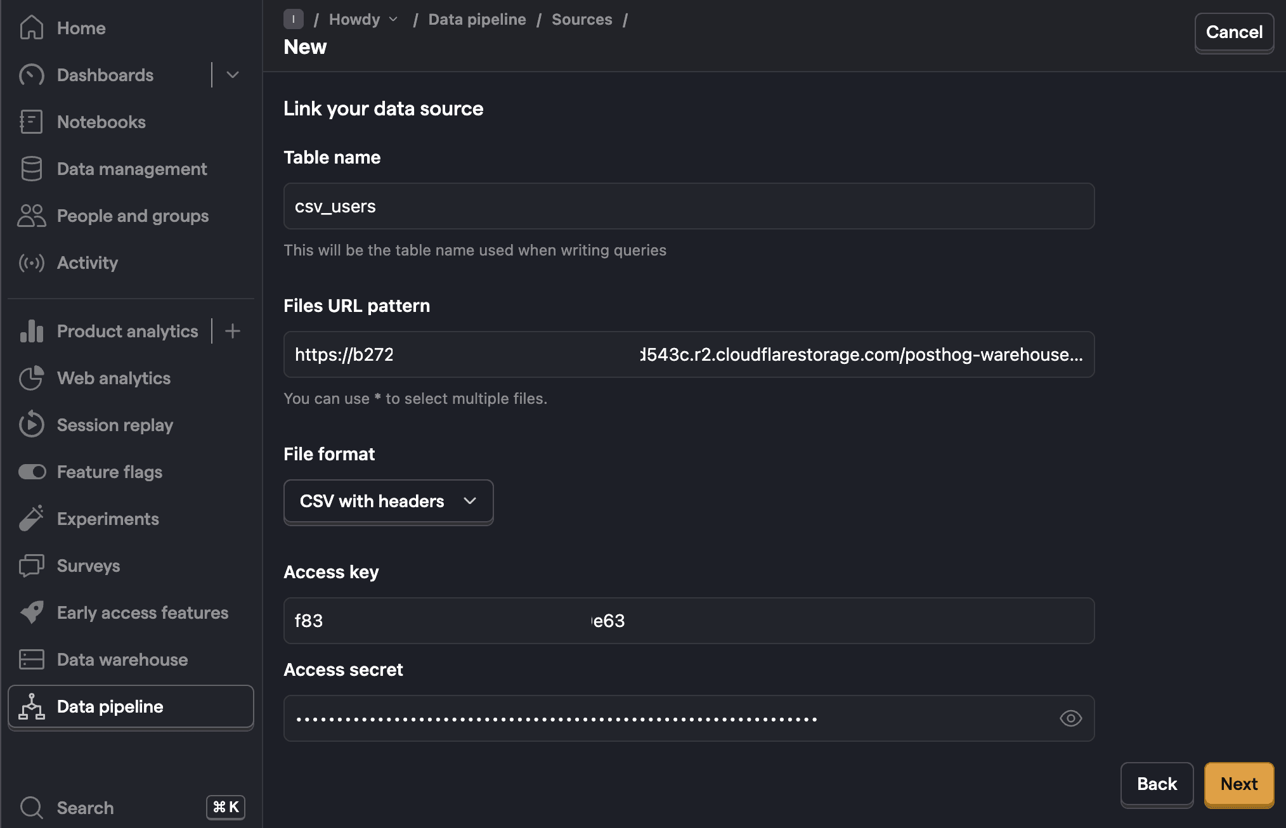Image resolution: width=1286 pixels, height=828 pixels.
Task: Click the Feature flags toggle icon
Action: coord(31,471)
